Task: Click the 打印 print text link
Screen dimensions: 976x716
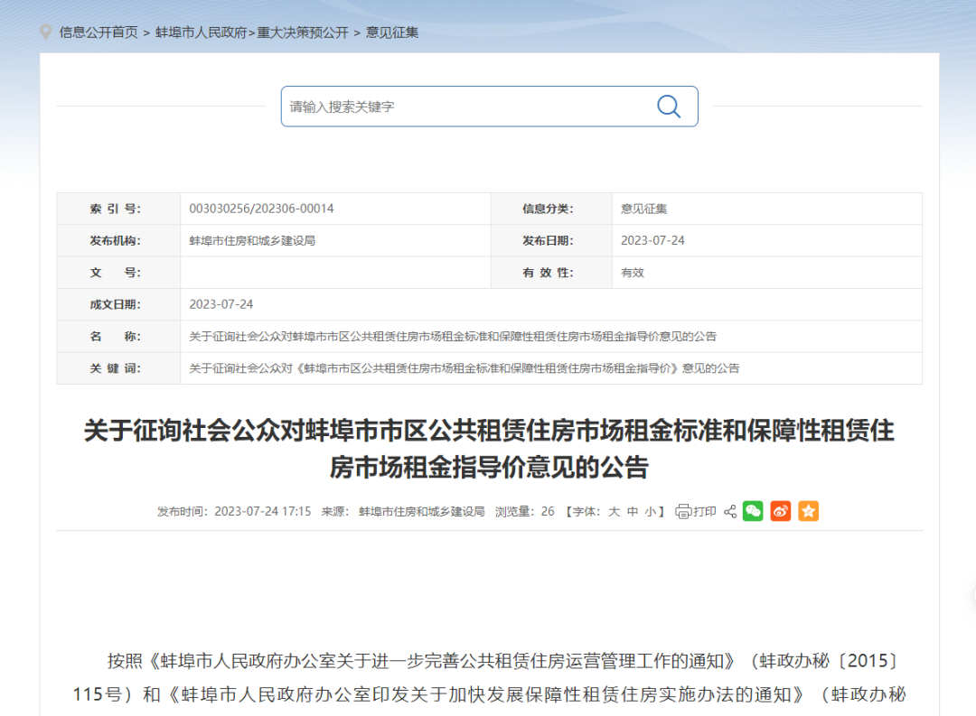Action: coord(705,511)
